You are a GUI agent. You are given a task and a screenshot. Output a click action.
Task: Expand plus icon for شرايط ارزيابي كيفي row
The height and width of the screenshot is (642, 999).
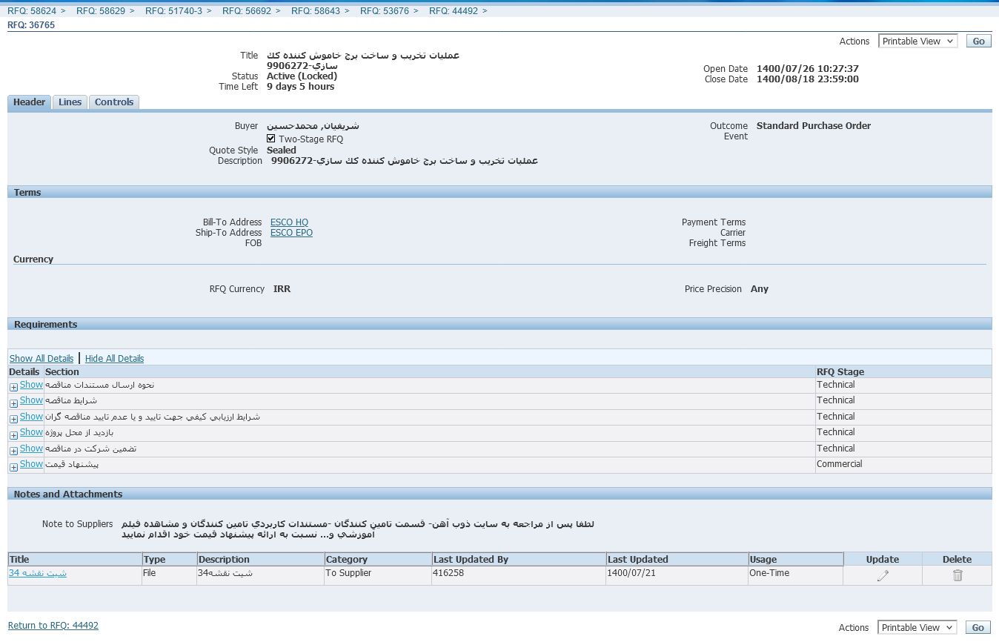tap(13, 420)
